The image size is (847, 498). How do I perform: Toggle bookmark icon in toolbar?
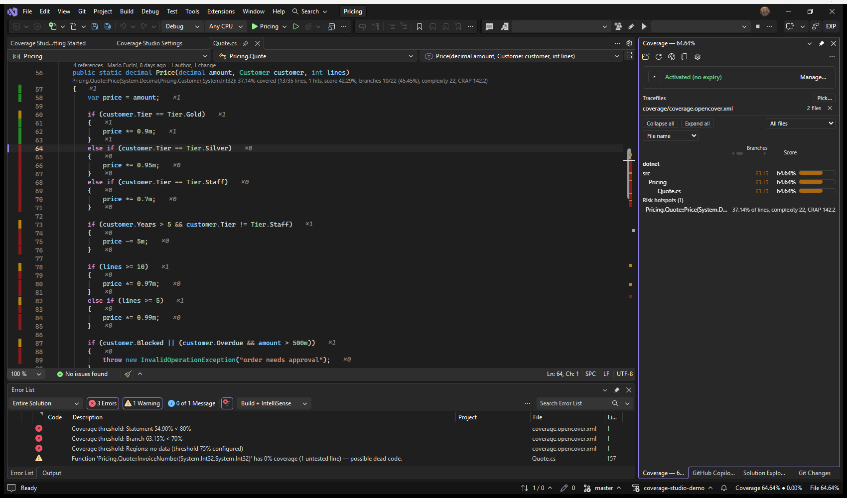tap(420, 26)
